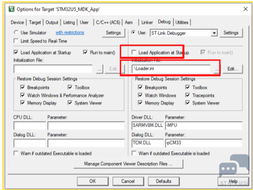Image resolution: width=253 pixels, height=190 pixels.
Task: Browse for debugger initialization file
Action: point(217,69)
